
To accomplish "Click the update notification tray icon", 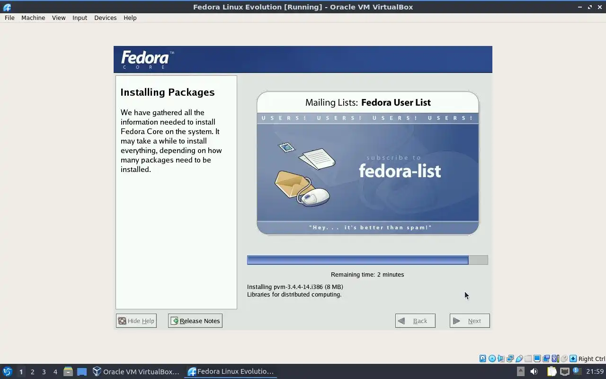I will pos(577,371).
